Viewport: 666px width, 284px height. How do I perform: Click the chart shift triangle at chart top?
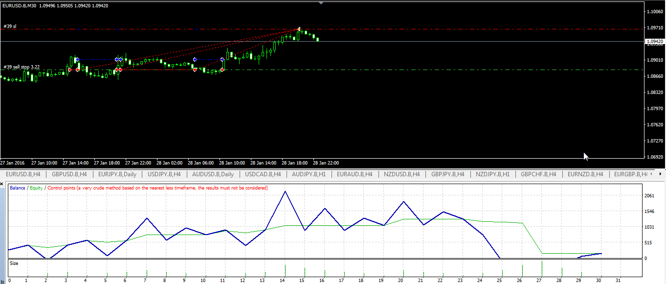321,3
